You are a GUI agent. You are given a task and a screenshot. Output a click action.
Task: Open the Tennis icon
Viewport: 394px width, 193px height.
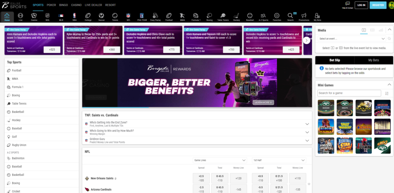tap(115, 17)
